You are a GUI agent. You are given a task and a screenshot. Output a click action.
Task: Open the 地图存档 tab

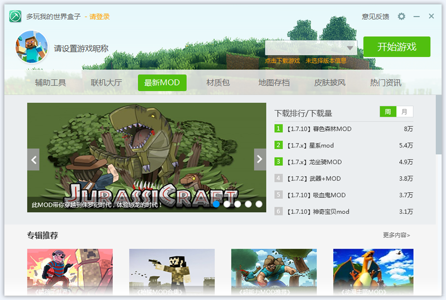[x=274, y=83]
